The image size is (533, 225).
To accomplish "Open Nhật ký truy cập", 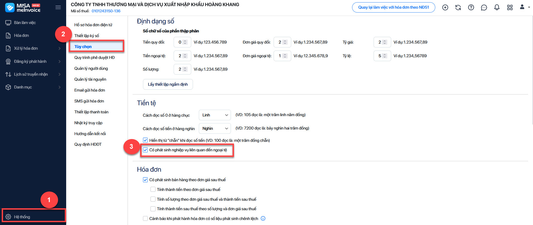I will 88,123.
